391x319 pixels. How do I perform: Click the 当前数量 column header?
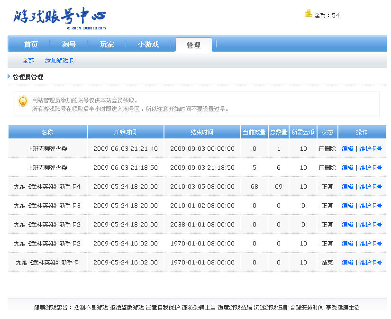point(254,132)
